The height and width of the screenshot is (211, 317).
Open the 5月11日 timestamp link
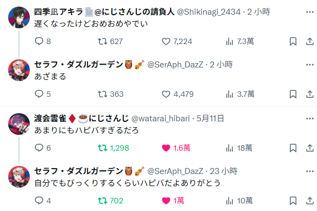point(210,119)
